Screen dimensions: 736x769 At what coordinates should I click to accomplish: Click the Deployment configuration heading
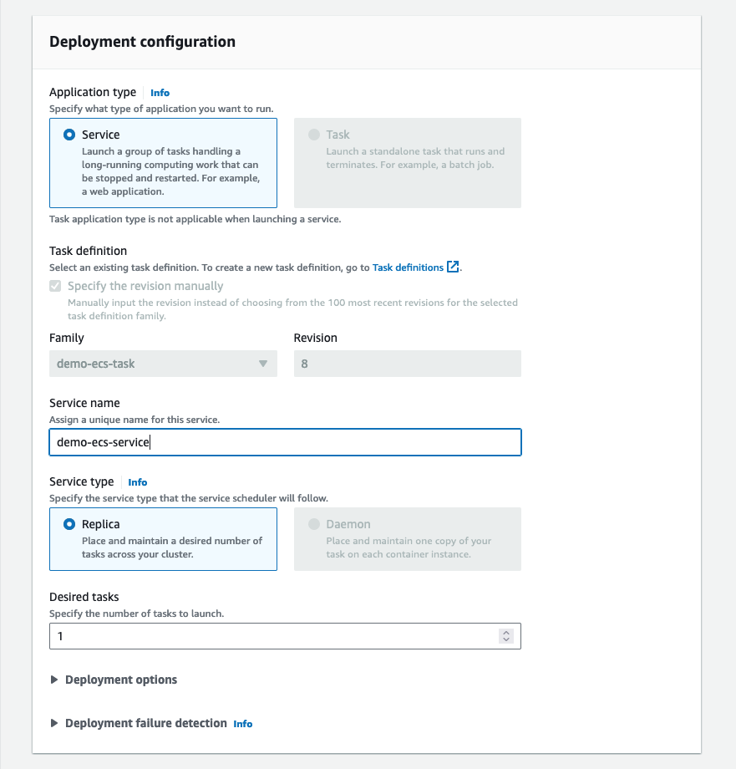click(142, 42)
